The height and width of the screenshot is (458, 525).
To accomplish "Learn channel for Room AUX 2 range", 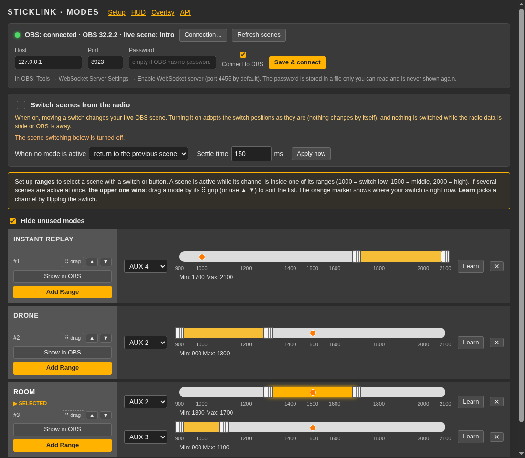I will click(471, 402).
